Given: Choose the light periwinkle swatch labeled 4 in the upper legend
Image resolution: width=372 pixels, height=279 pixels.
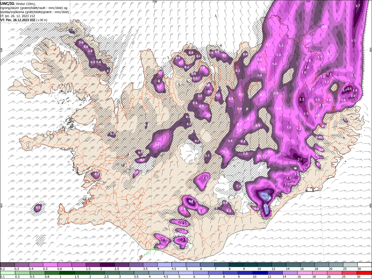Looking at the screenshot, I should (164, 264).
